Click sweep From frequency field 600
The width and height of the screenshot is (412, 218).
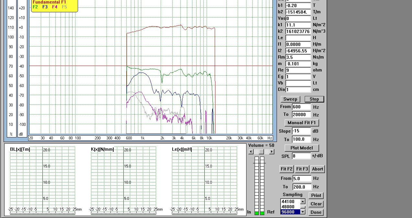pos(302,107)
